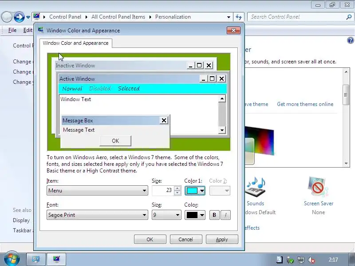The image size is (355, 266).
Task: Open the Edit menu
Action: pos(28,30)
